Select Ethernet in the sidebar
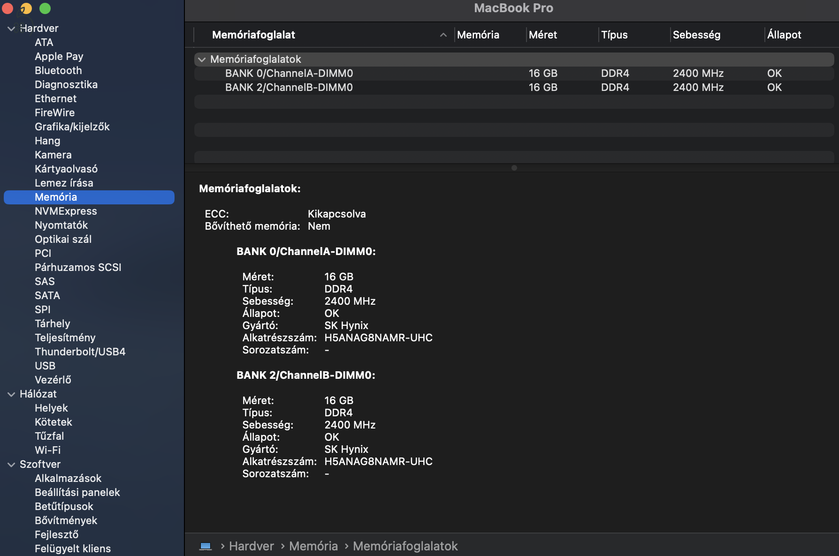The height and width of the screenshot is (556, 839). 55,99
